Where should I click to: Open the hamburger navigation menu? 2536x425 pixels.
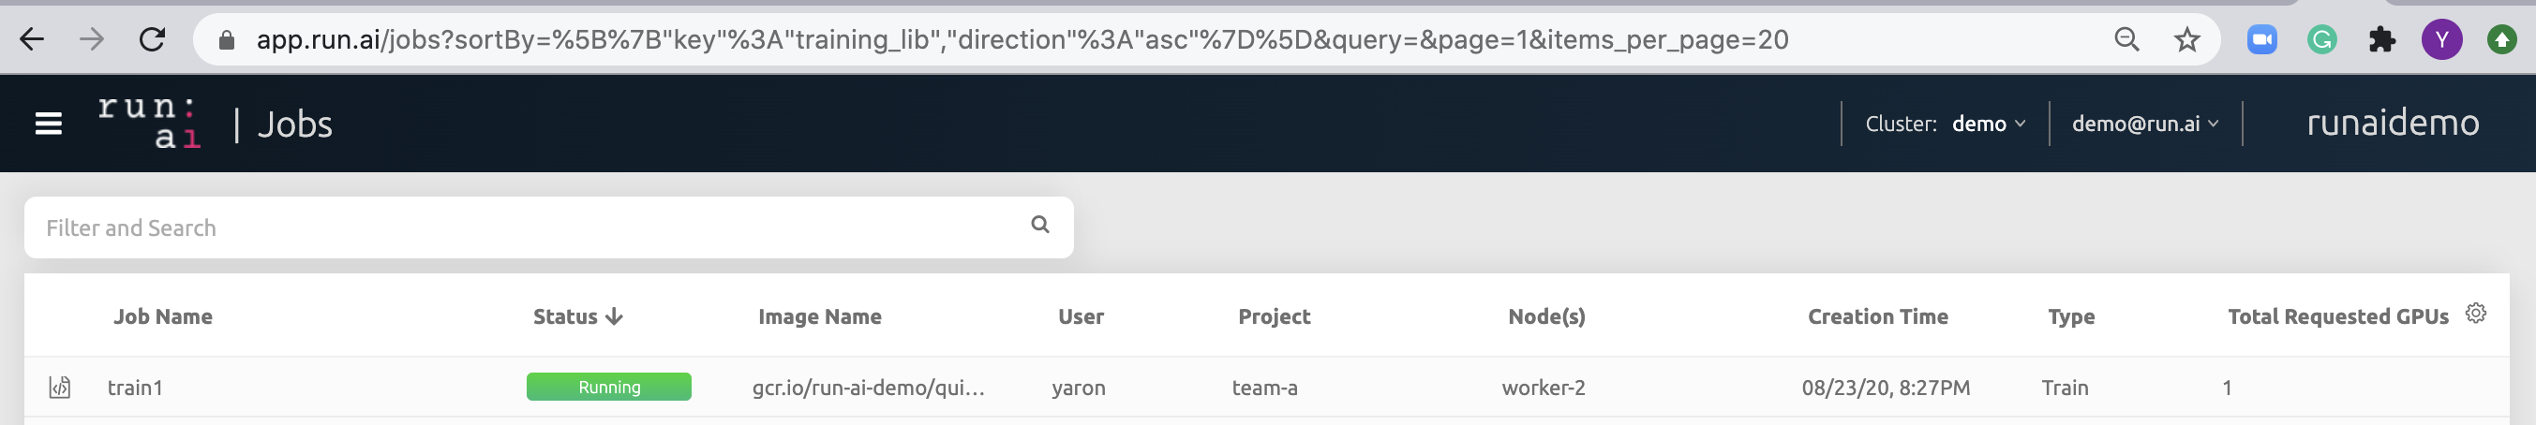click(48, 124)
